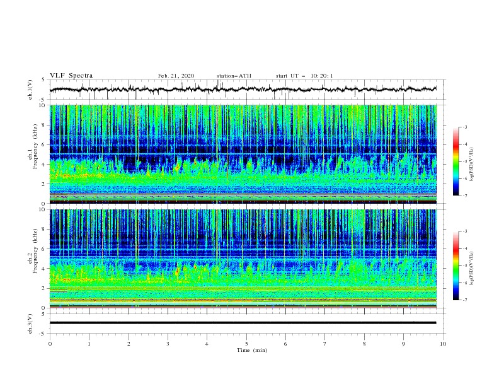Select the ch.2 color bar "log(PSD)(V²/Hz)" label

pyautogui.click(x=471, y=269)
